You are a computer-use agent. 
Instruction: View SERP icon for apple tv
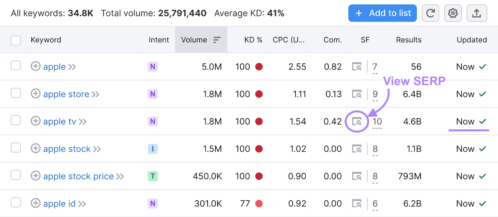[357, 122]
